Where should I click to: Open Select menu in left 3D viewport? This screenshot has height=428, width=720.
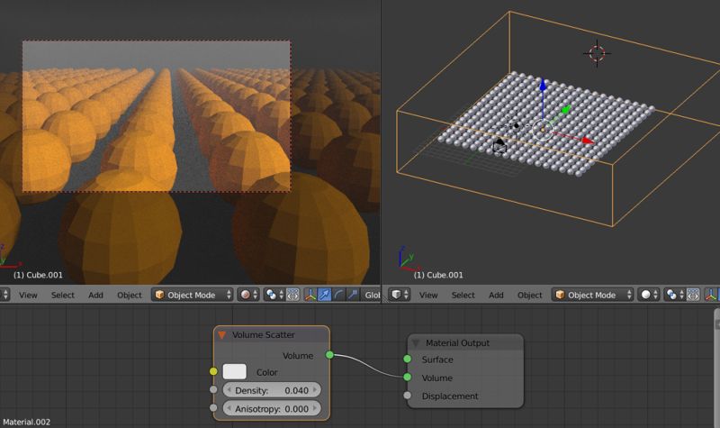click(62, 296)
